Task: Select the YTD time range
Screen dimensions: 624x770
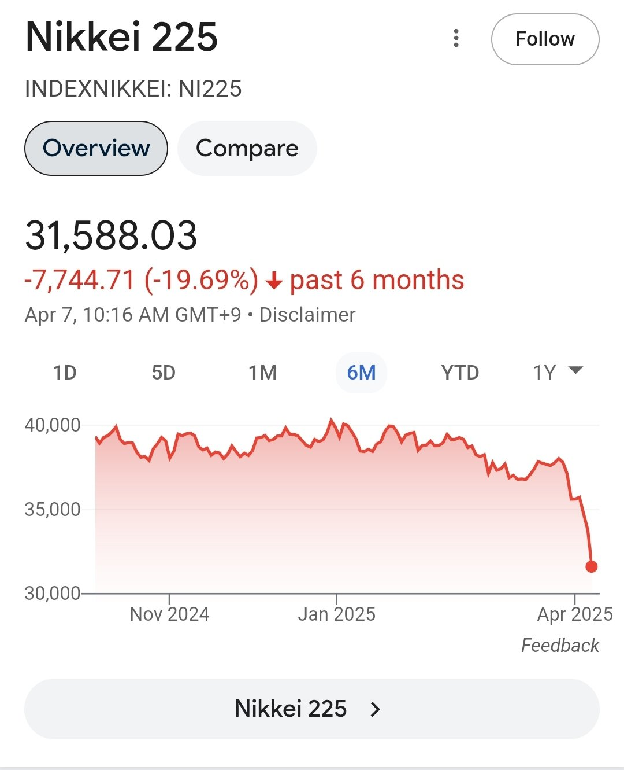Action: [460, 373]
